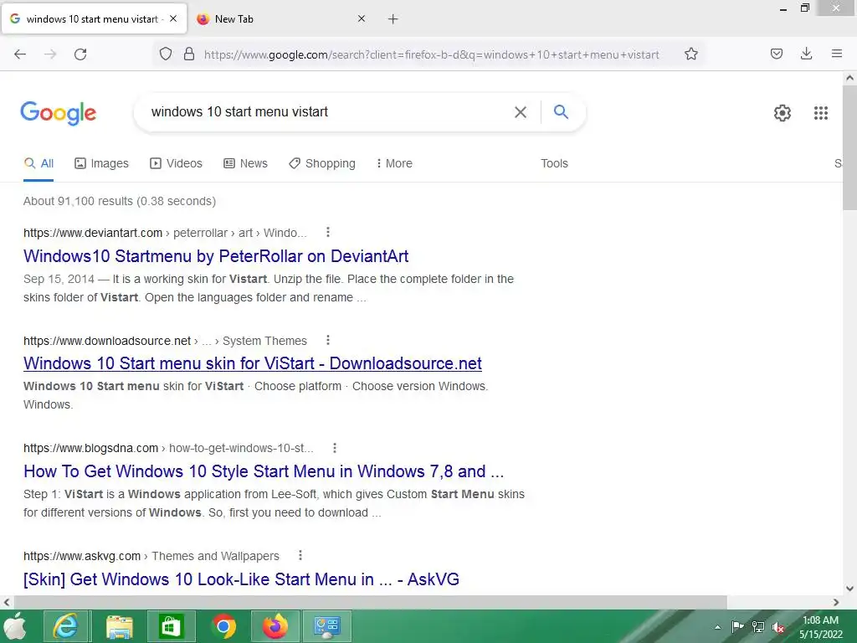Save page to Pocket icon

776,54
